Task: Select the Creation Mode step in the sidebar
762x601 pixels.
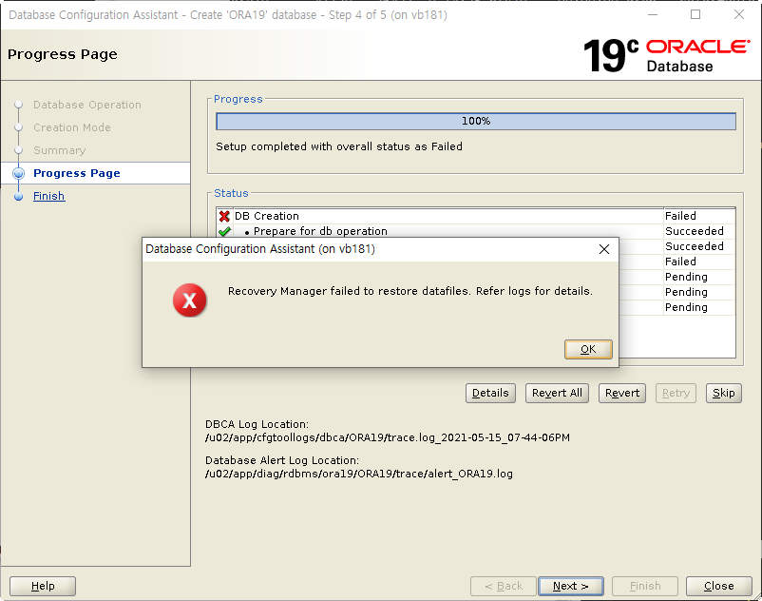Action: (72, 127)
